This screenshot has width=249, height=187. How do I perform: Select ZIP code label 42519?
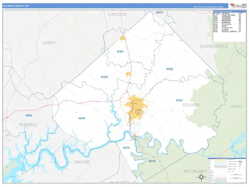point(152,161)
